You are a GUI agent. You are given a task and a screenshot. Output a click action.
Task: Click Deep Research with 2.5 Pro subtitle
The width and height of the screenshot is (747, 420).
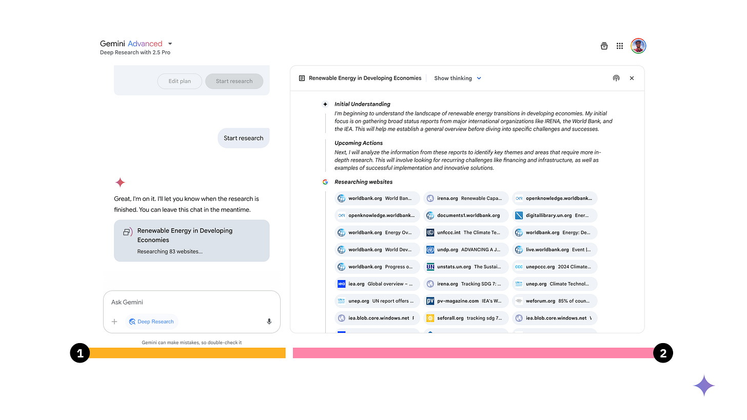[x=135, y=52]
